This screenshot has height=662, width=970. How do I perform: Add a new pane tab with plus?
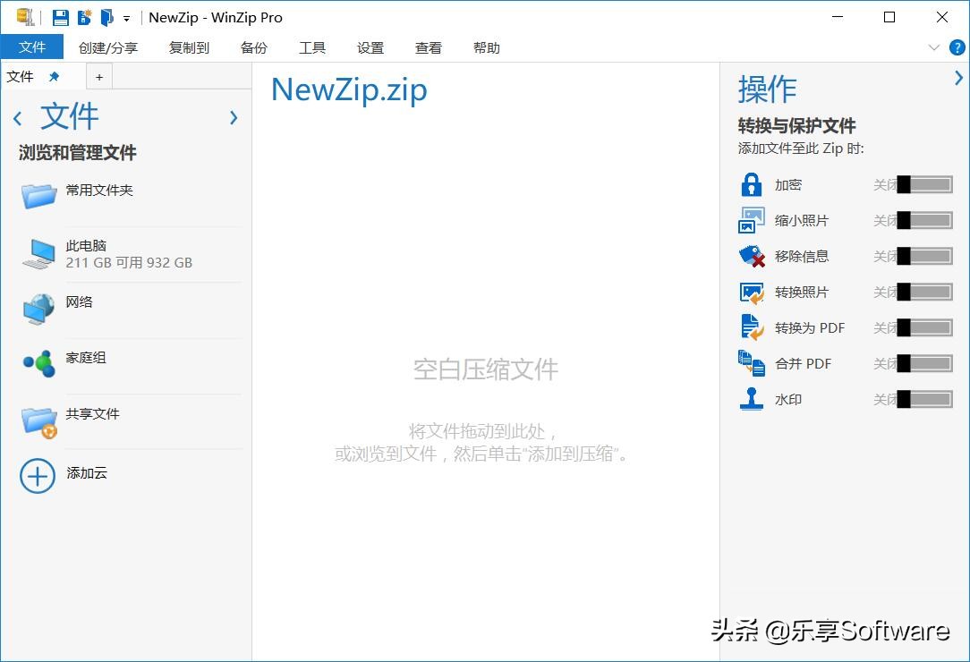pyautogui.click(x=99, y=77)
